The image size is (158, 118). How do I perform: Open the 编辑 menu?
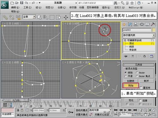pyautogui.click(x=15, y=8)
